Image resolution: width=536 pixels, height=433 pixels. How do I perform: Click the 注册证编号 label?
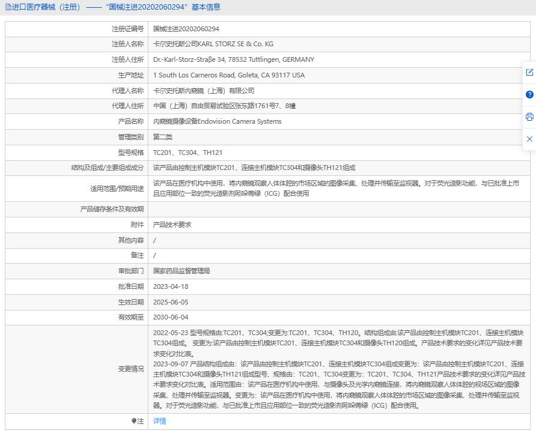tap(128, 29)
